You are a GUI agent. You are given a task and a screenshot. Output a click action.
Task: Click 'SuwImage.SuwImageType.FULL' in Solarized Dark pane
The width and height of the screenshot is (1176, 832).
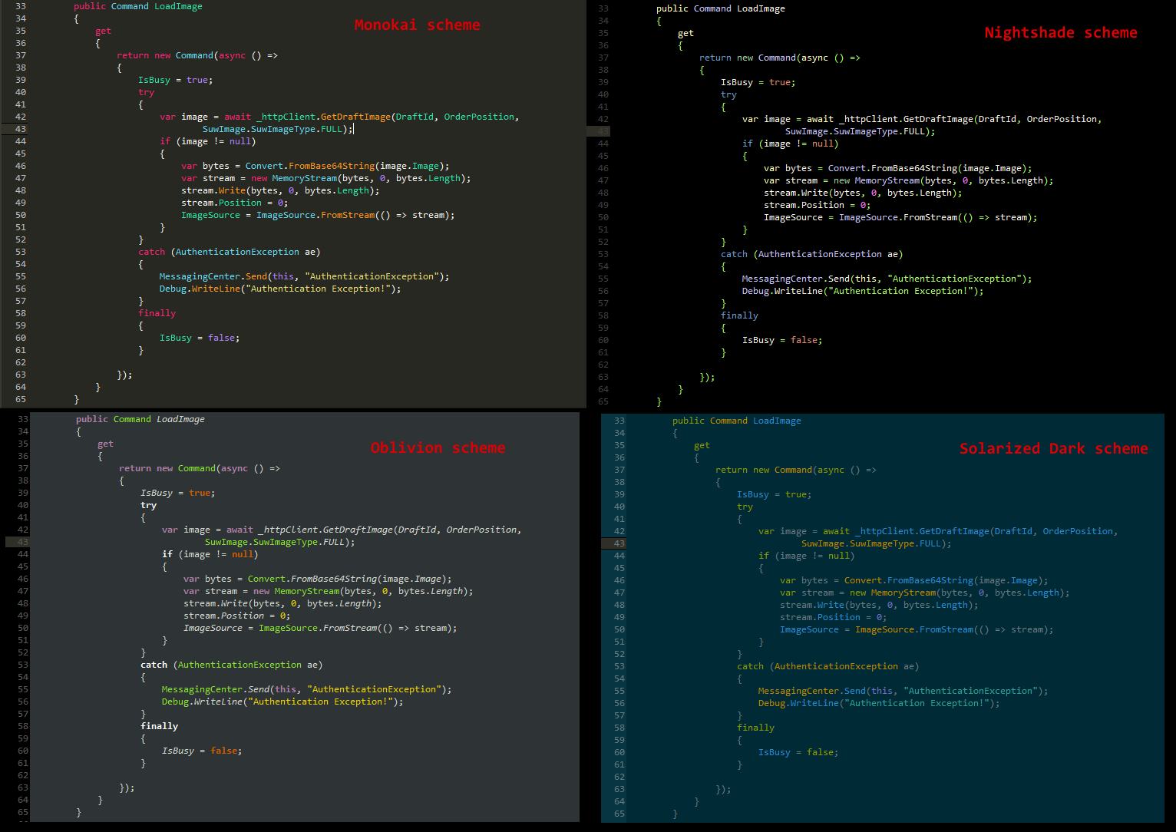pos(871,543)
